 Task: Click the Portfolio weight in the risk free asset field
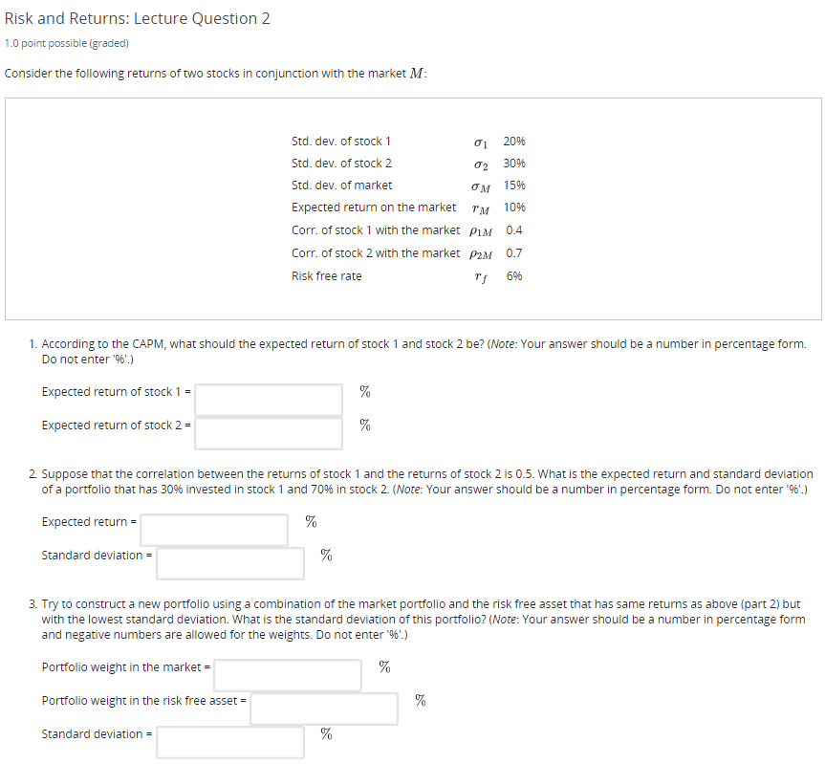[x=323, y=708]
